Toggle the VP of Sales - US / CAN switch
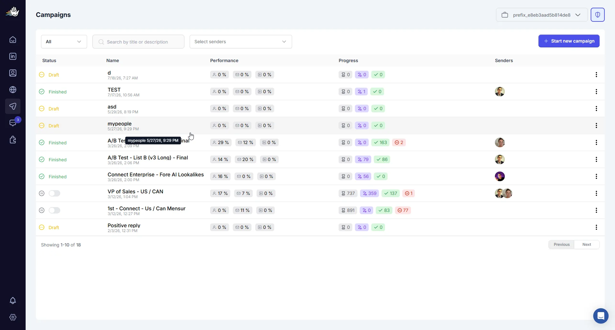615x330 pixels. pos(54,193)
